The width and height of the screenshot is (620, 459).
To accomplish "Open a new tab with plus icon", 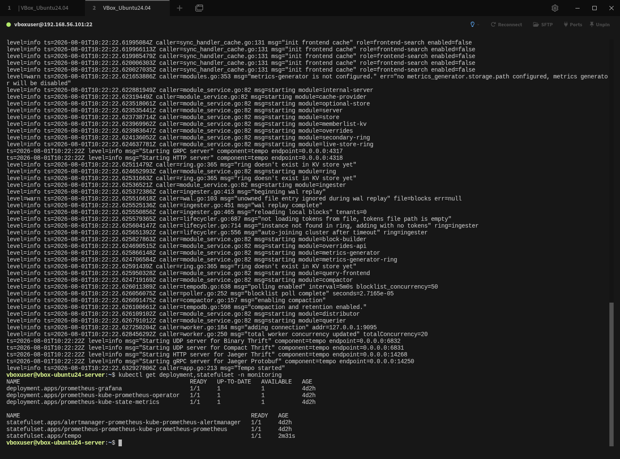I will click(180, 8).
